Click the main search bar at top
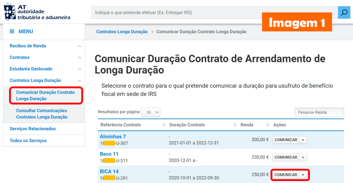Screen dimensions: 353x183 click(x=193, y=12)
